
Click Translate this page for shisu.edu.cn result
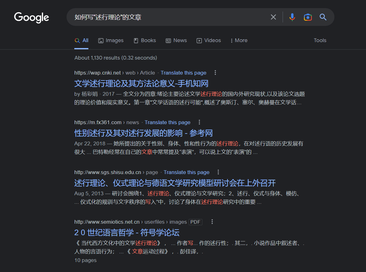[186, 172]
